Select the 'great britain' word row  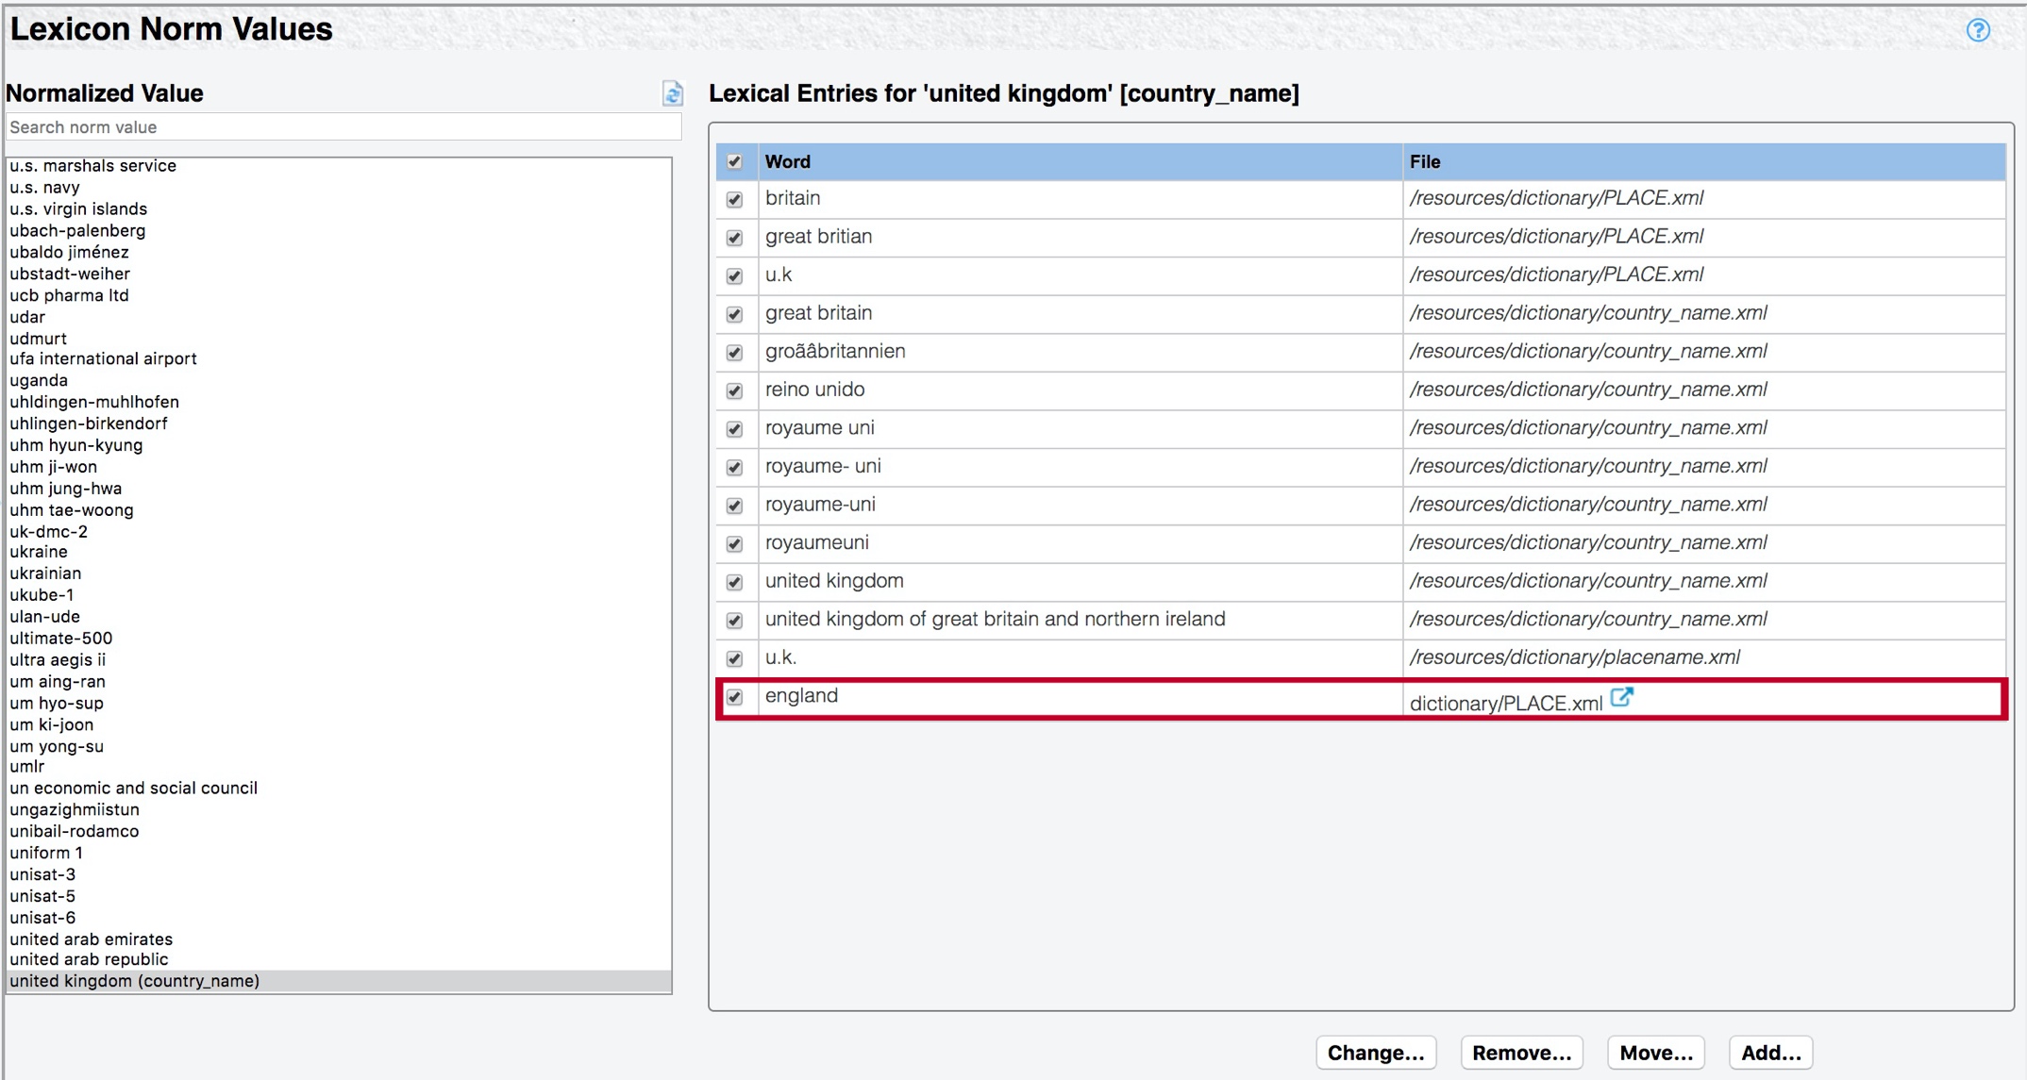click(818, 313)
